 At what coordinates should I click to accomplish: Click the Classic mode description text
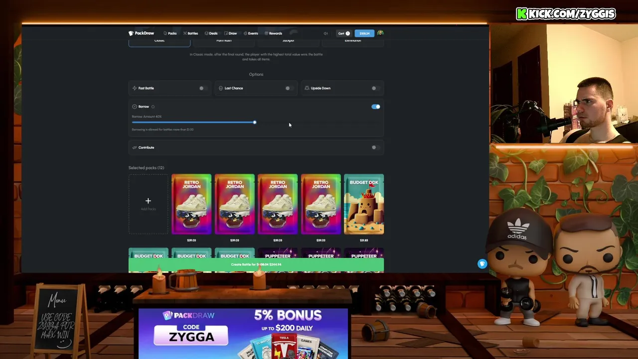(x=256, y=57)
